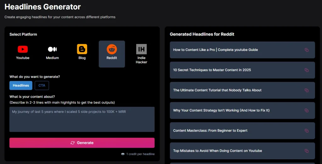Copy the 'Top Mistakes to Avoid' headline

coord(306,151)
